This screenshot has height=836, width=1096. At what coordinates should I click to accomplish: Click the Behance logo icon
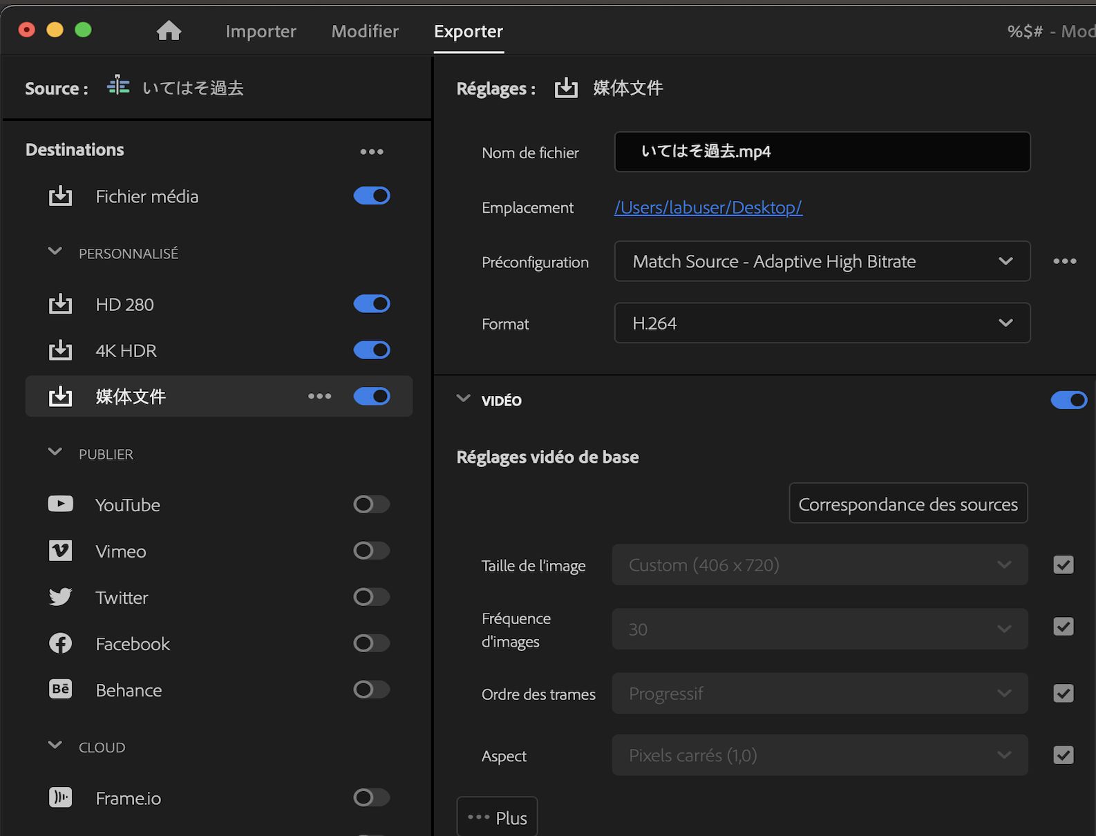tap(60, 690)
